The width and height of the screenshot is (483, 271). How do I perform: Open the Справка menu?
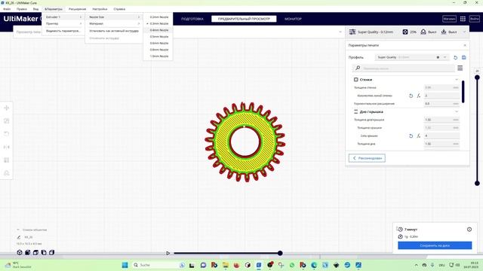[119, 9]
